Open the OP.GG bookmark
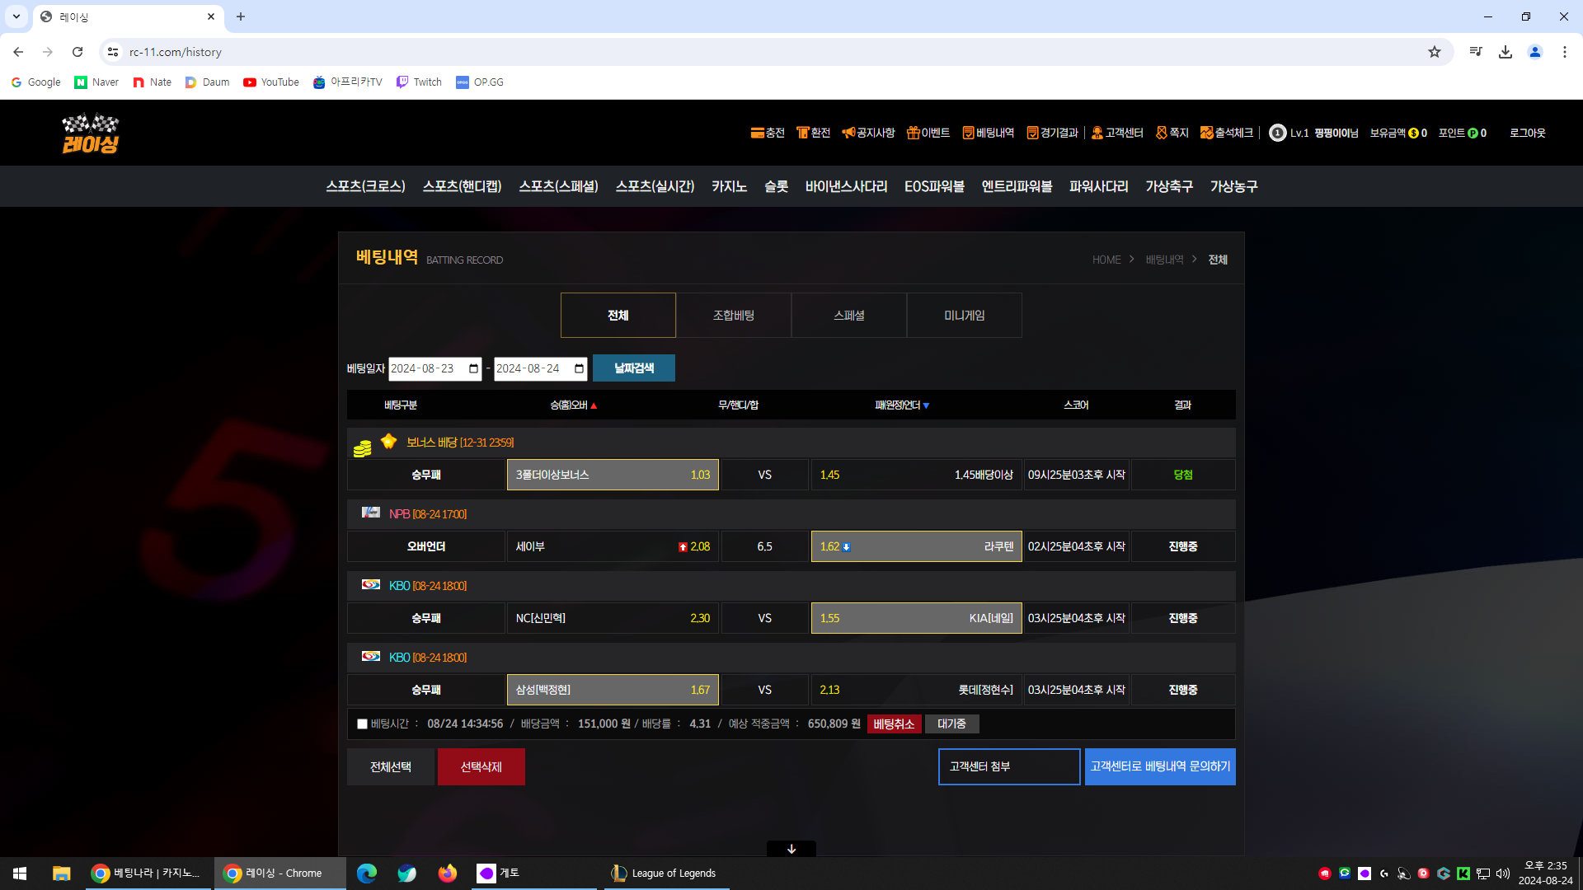 (x=480, y=82)
